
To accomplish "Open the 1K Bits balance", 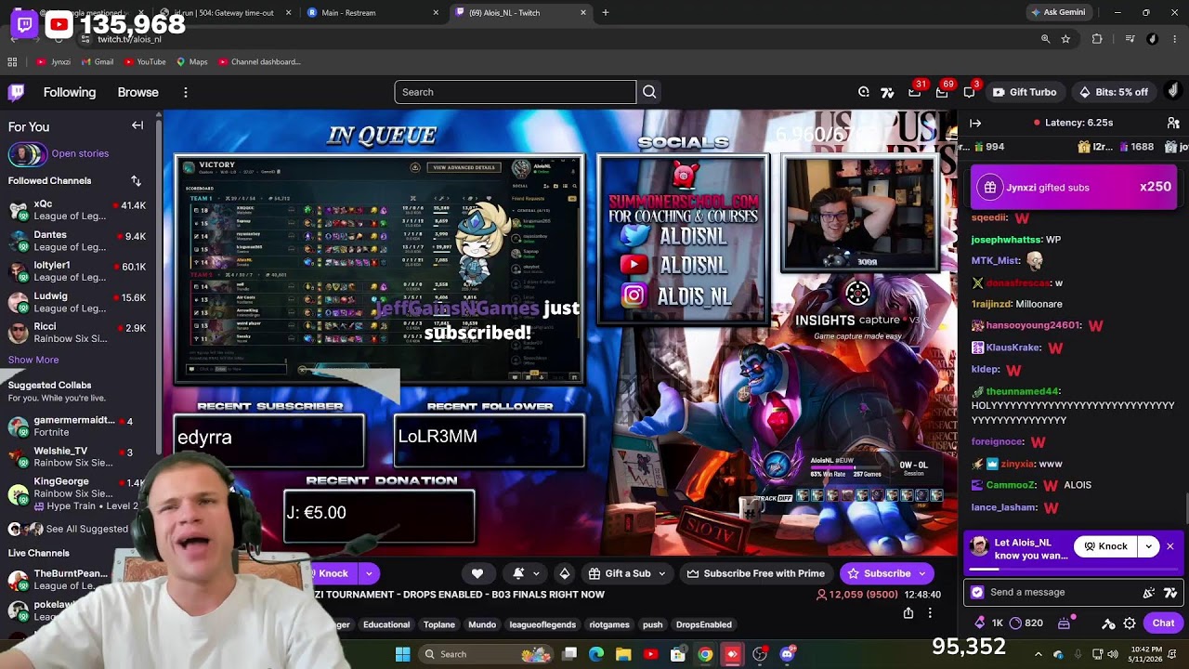I will (x=988, y=623).
